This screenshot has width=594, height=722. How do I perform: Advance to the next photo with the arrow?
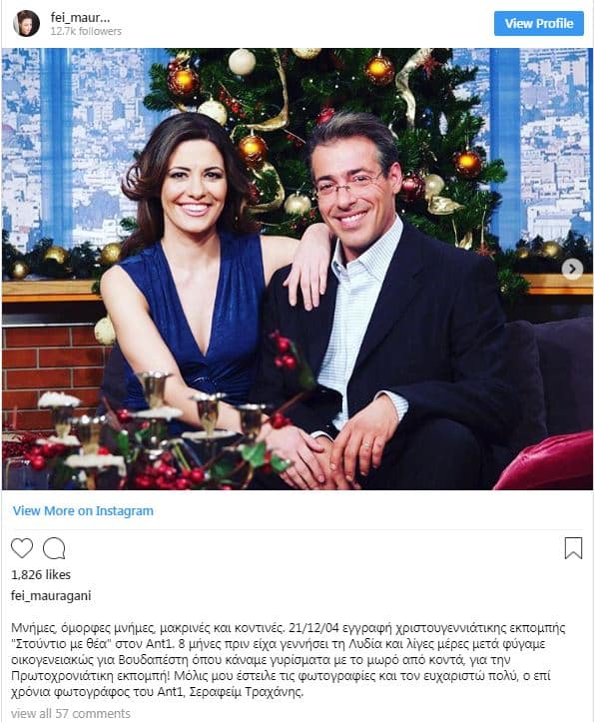[x=572, y=269]
